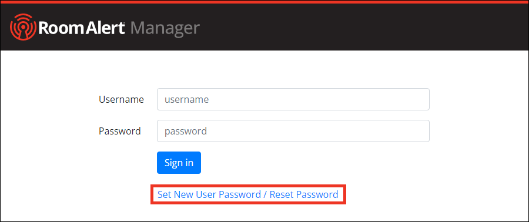Open the Set New User Password / Reset Password link
Image resolution: width=529 pixels, height=222 pixels.
tap(248, 194)
